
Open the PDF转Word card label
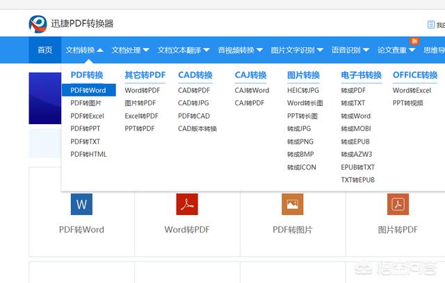(81, 230)
